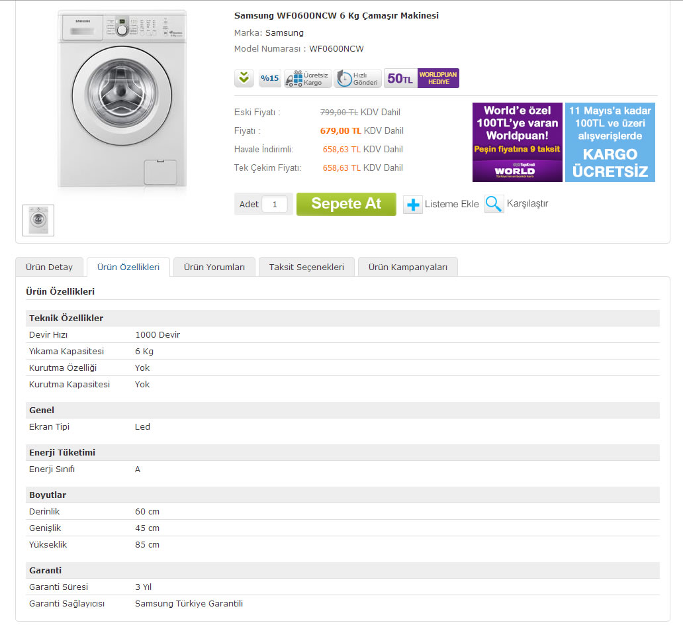This screenshot has height=629, width=683.
Task: Click the product title Samsung WF0600NCW
Action: click(336, 16)
